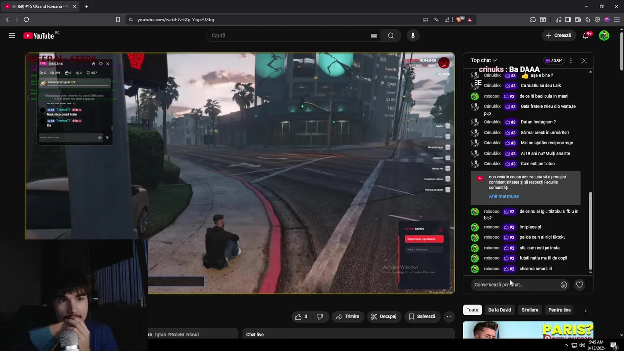The image size is (624, 351).
Task: Open the account avatar menu
Action: point(604,35)
